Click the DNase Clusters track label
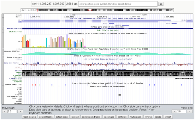Image resolution: width=195 pixels, height=120 pixels. coord(14,57)
